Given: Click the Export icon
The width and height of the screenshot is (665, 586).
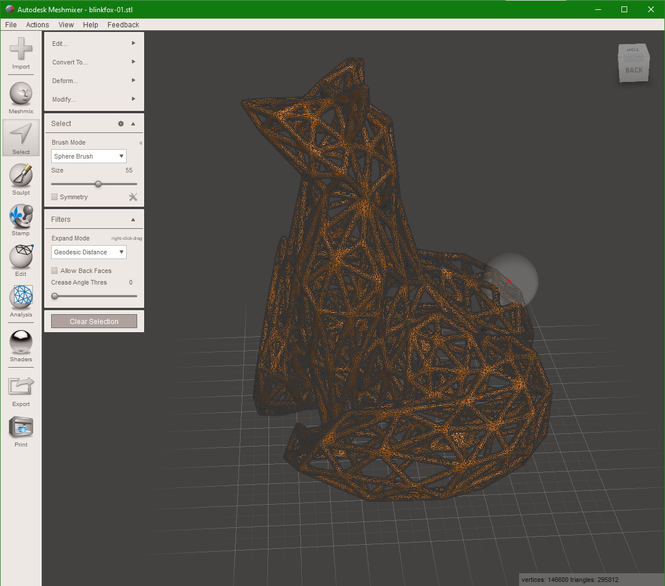Looking at the screenshot, I should 21,391.
